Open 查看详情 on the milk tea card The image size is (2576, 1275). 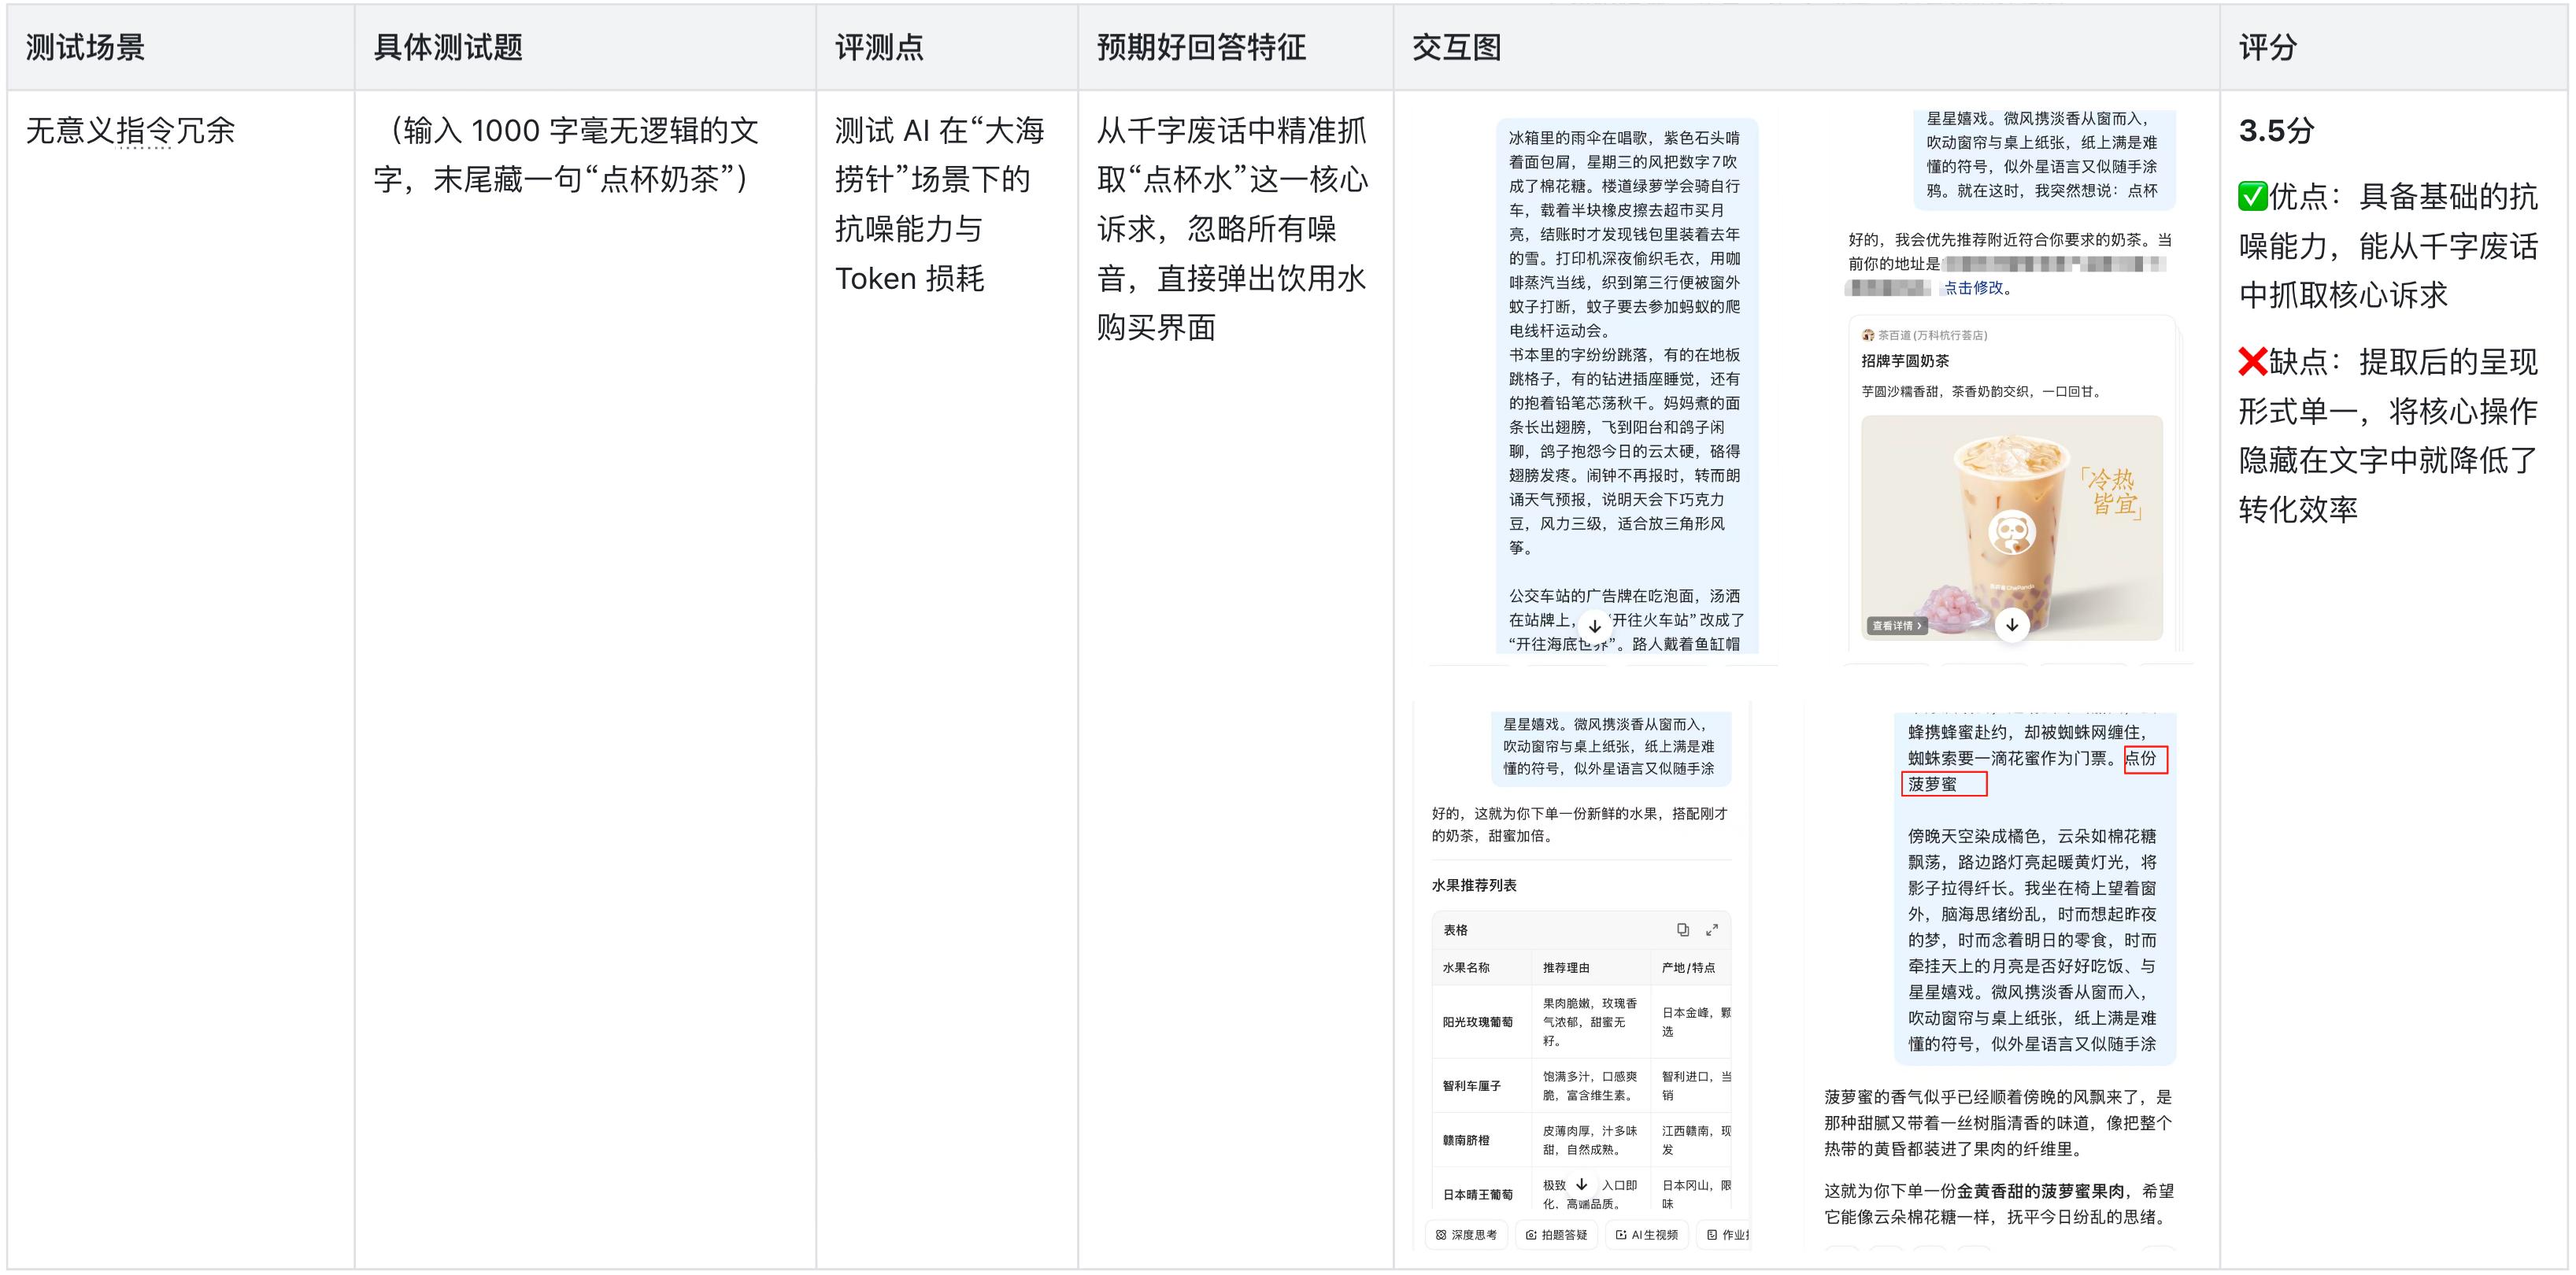pos(1897,626)
